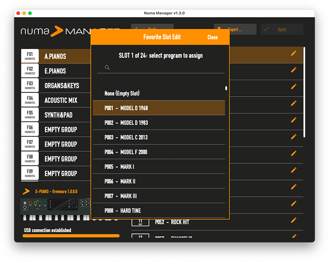Select the F08 favorites badge
329x262 pixels.
(x=30, y=159)
